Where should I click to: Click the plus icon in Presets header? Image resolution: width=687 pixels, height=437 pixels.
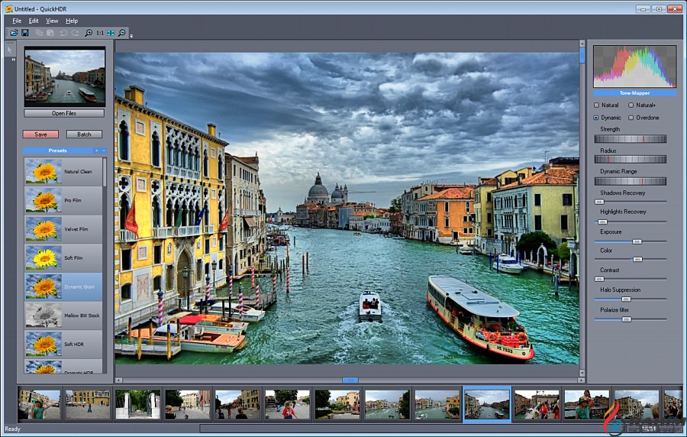pyautogui.click(x=95, y=151)
